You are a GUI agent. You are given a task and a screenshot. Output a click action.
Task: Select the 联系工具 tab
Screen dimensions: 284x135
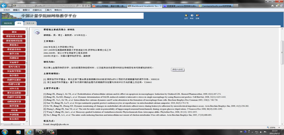tap(30, 23)
